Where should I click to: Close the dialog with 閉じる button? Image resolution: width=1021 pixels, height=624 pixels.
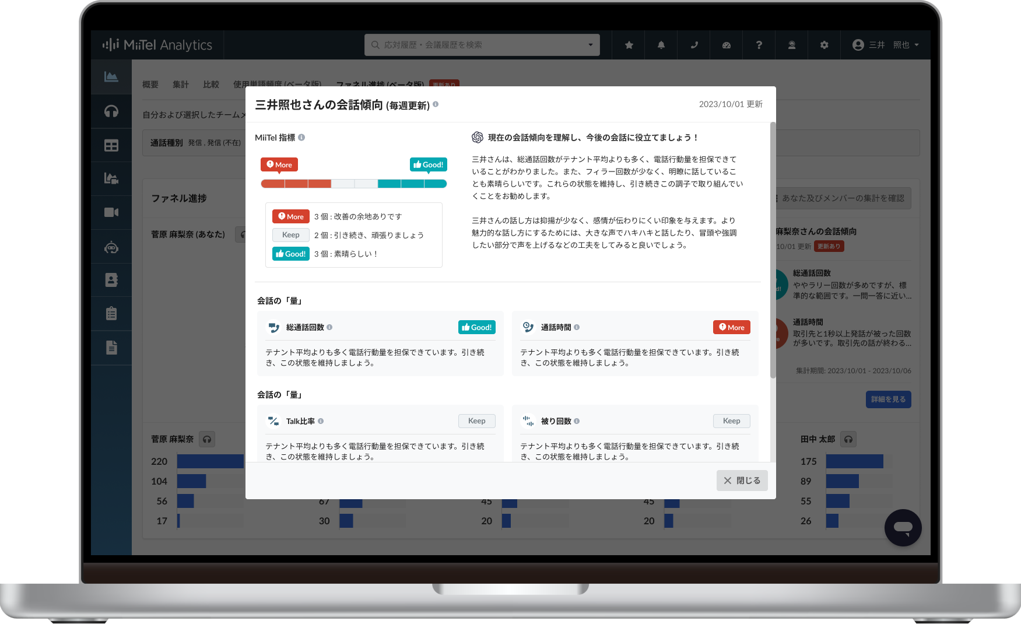pos(742,481)
